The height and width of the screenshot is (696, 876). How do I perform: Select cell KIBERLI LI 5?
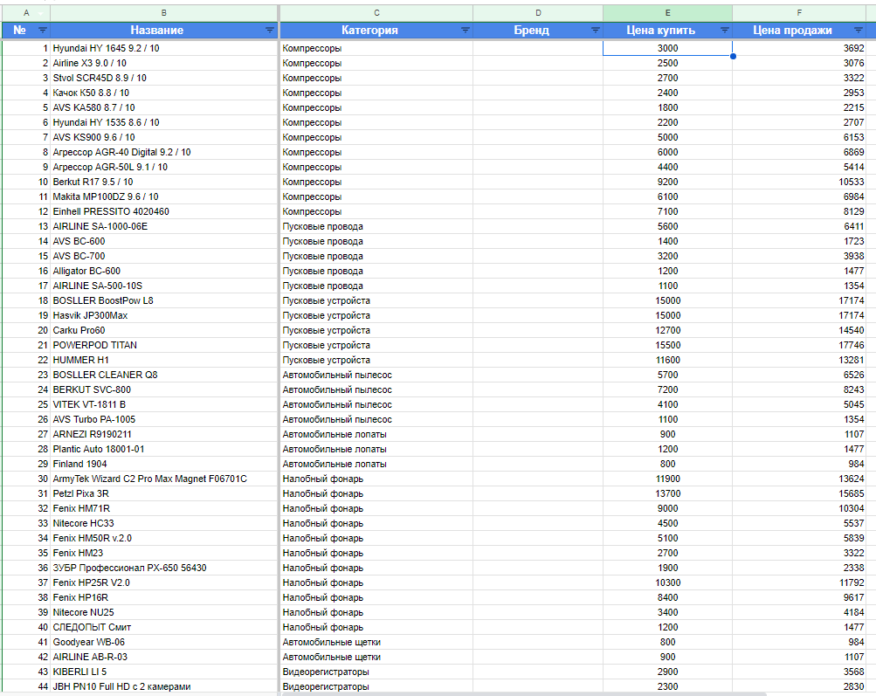coord(163,672)
